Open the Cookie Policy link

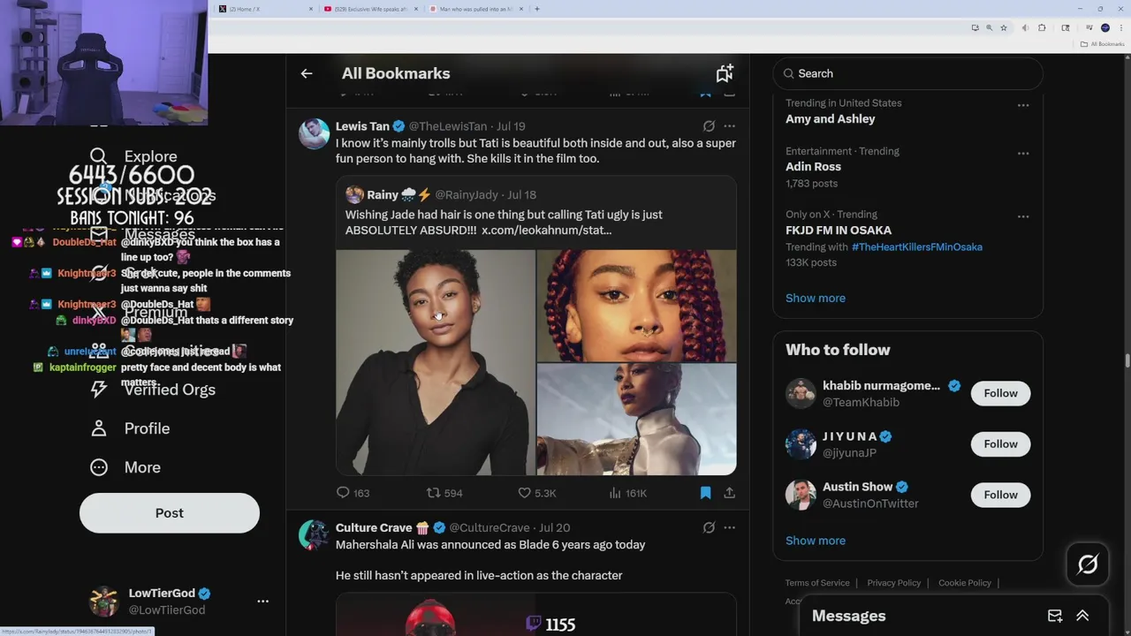965,583
